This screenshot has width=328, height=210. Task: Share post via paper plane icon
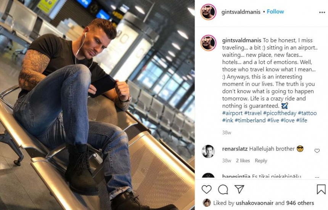point(239,189)
